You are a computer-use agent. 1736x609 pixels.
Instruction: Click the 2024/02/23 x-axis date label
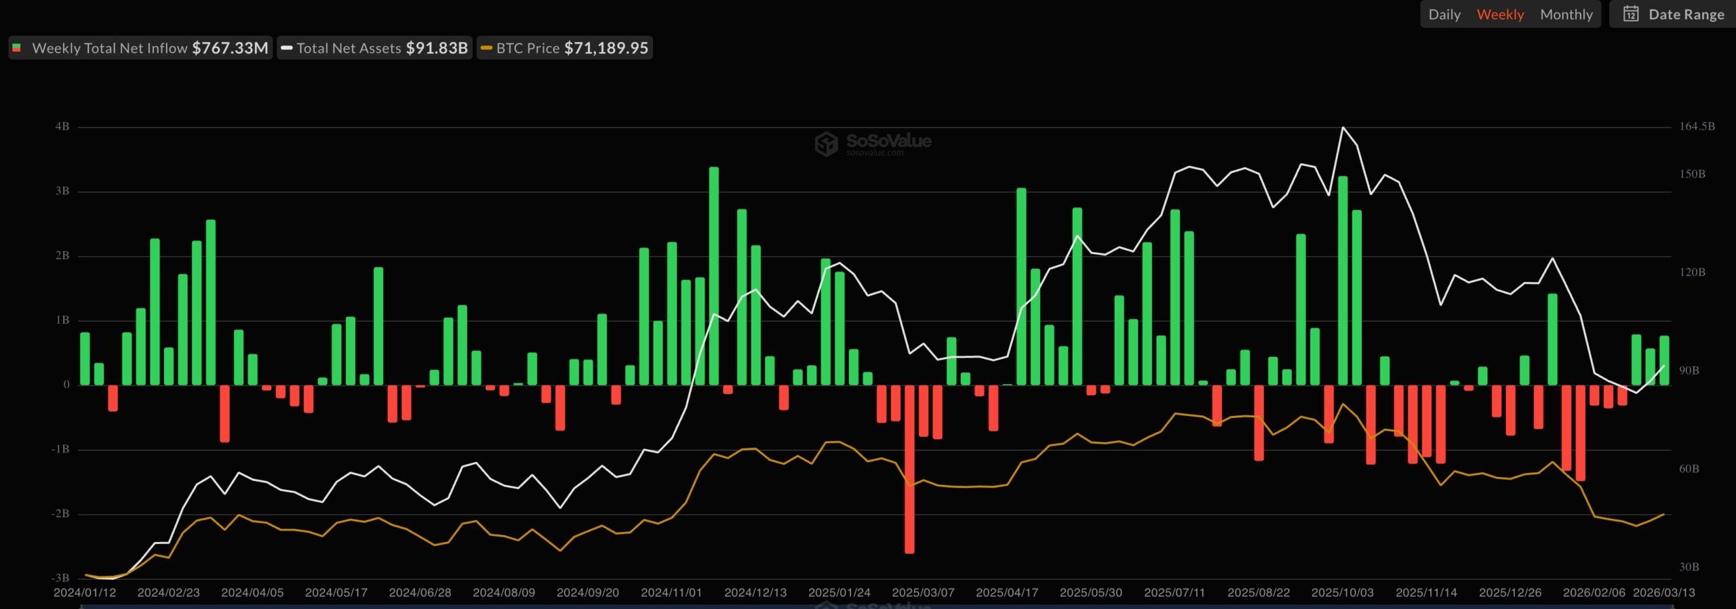tap(169, 593)
